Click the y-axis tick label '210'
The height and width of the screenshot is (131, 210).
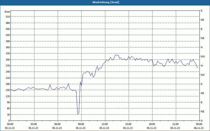point(8,78)
